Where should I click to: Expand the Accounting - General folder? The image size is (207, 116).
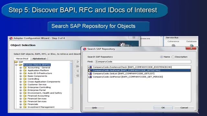tap(21, 68)
